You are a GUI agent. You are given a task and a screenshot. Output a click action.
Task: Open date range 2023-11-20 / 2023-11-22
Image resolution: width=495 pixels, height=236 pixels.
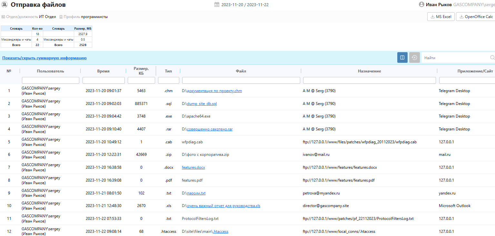(x=245, y=5)
